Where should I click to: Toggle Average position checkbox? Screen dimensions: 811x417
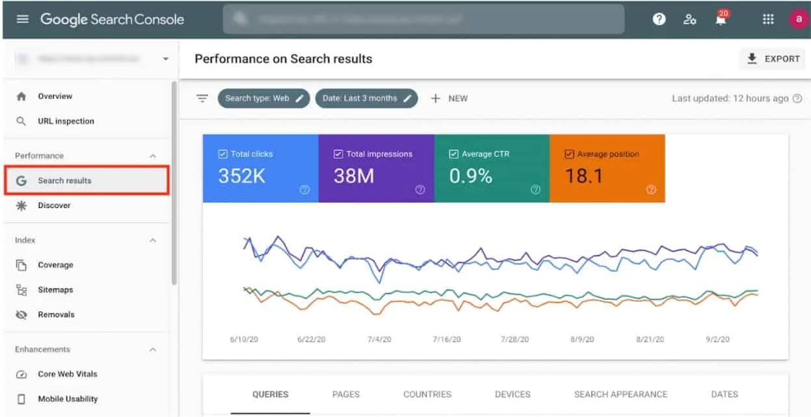pos(570,154)
